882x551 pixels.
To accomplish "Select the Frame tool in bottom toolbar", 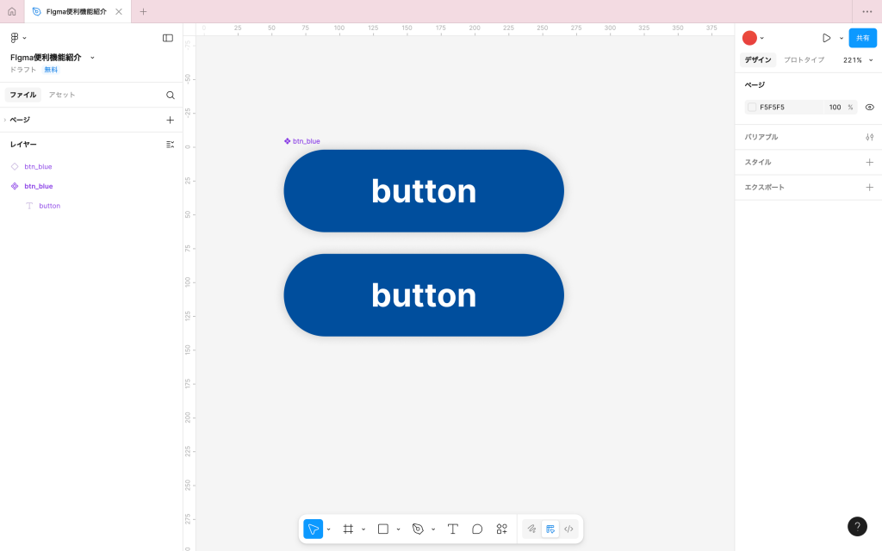I will click(x=348, y=529).
